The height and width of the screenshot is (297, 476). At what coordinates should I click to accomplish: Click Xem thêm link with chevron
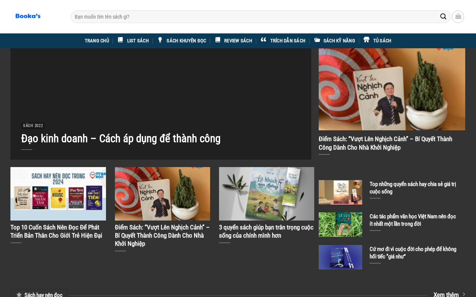(x=449, y=295)
